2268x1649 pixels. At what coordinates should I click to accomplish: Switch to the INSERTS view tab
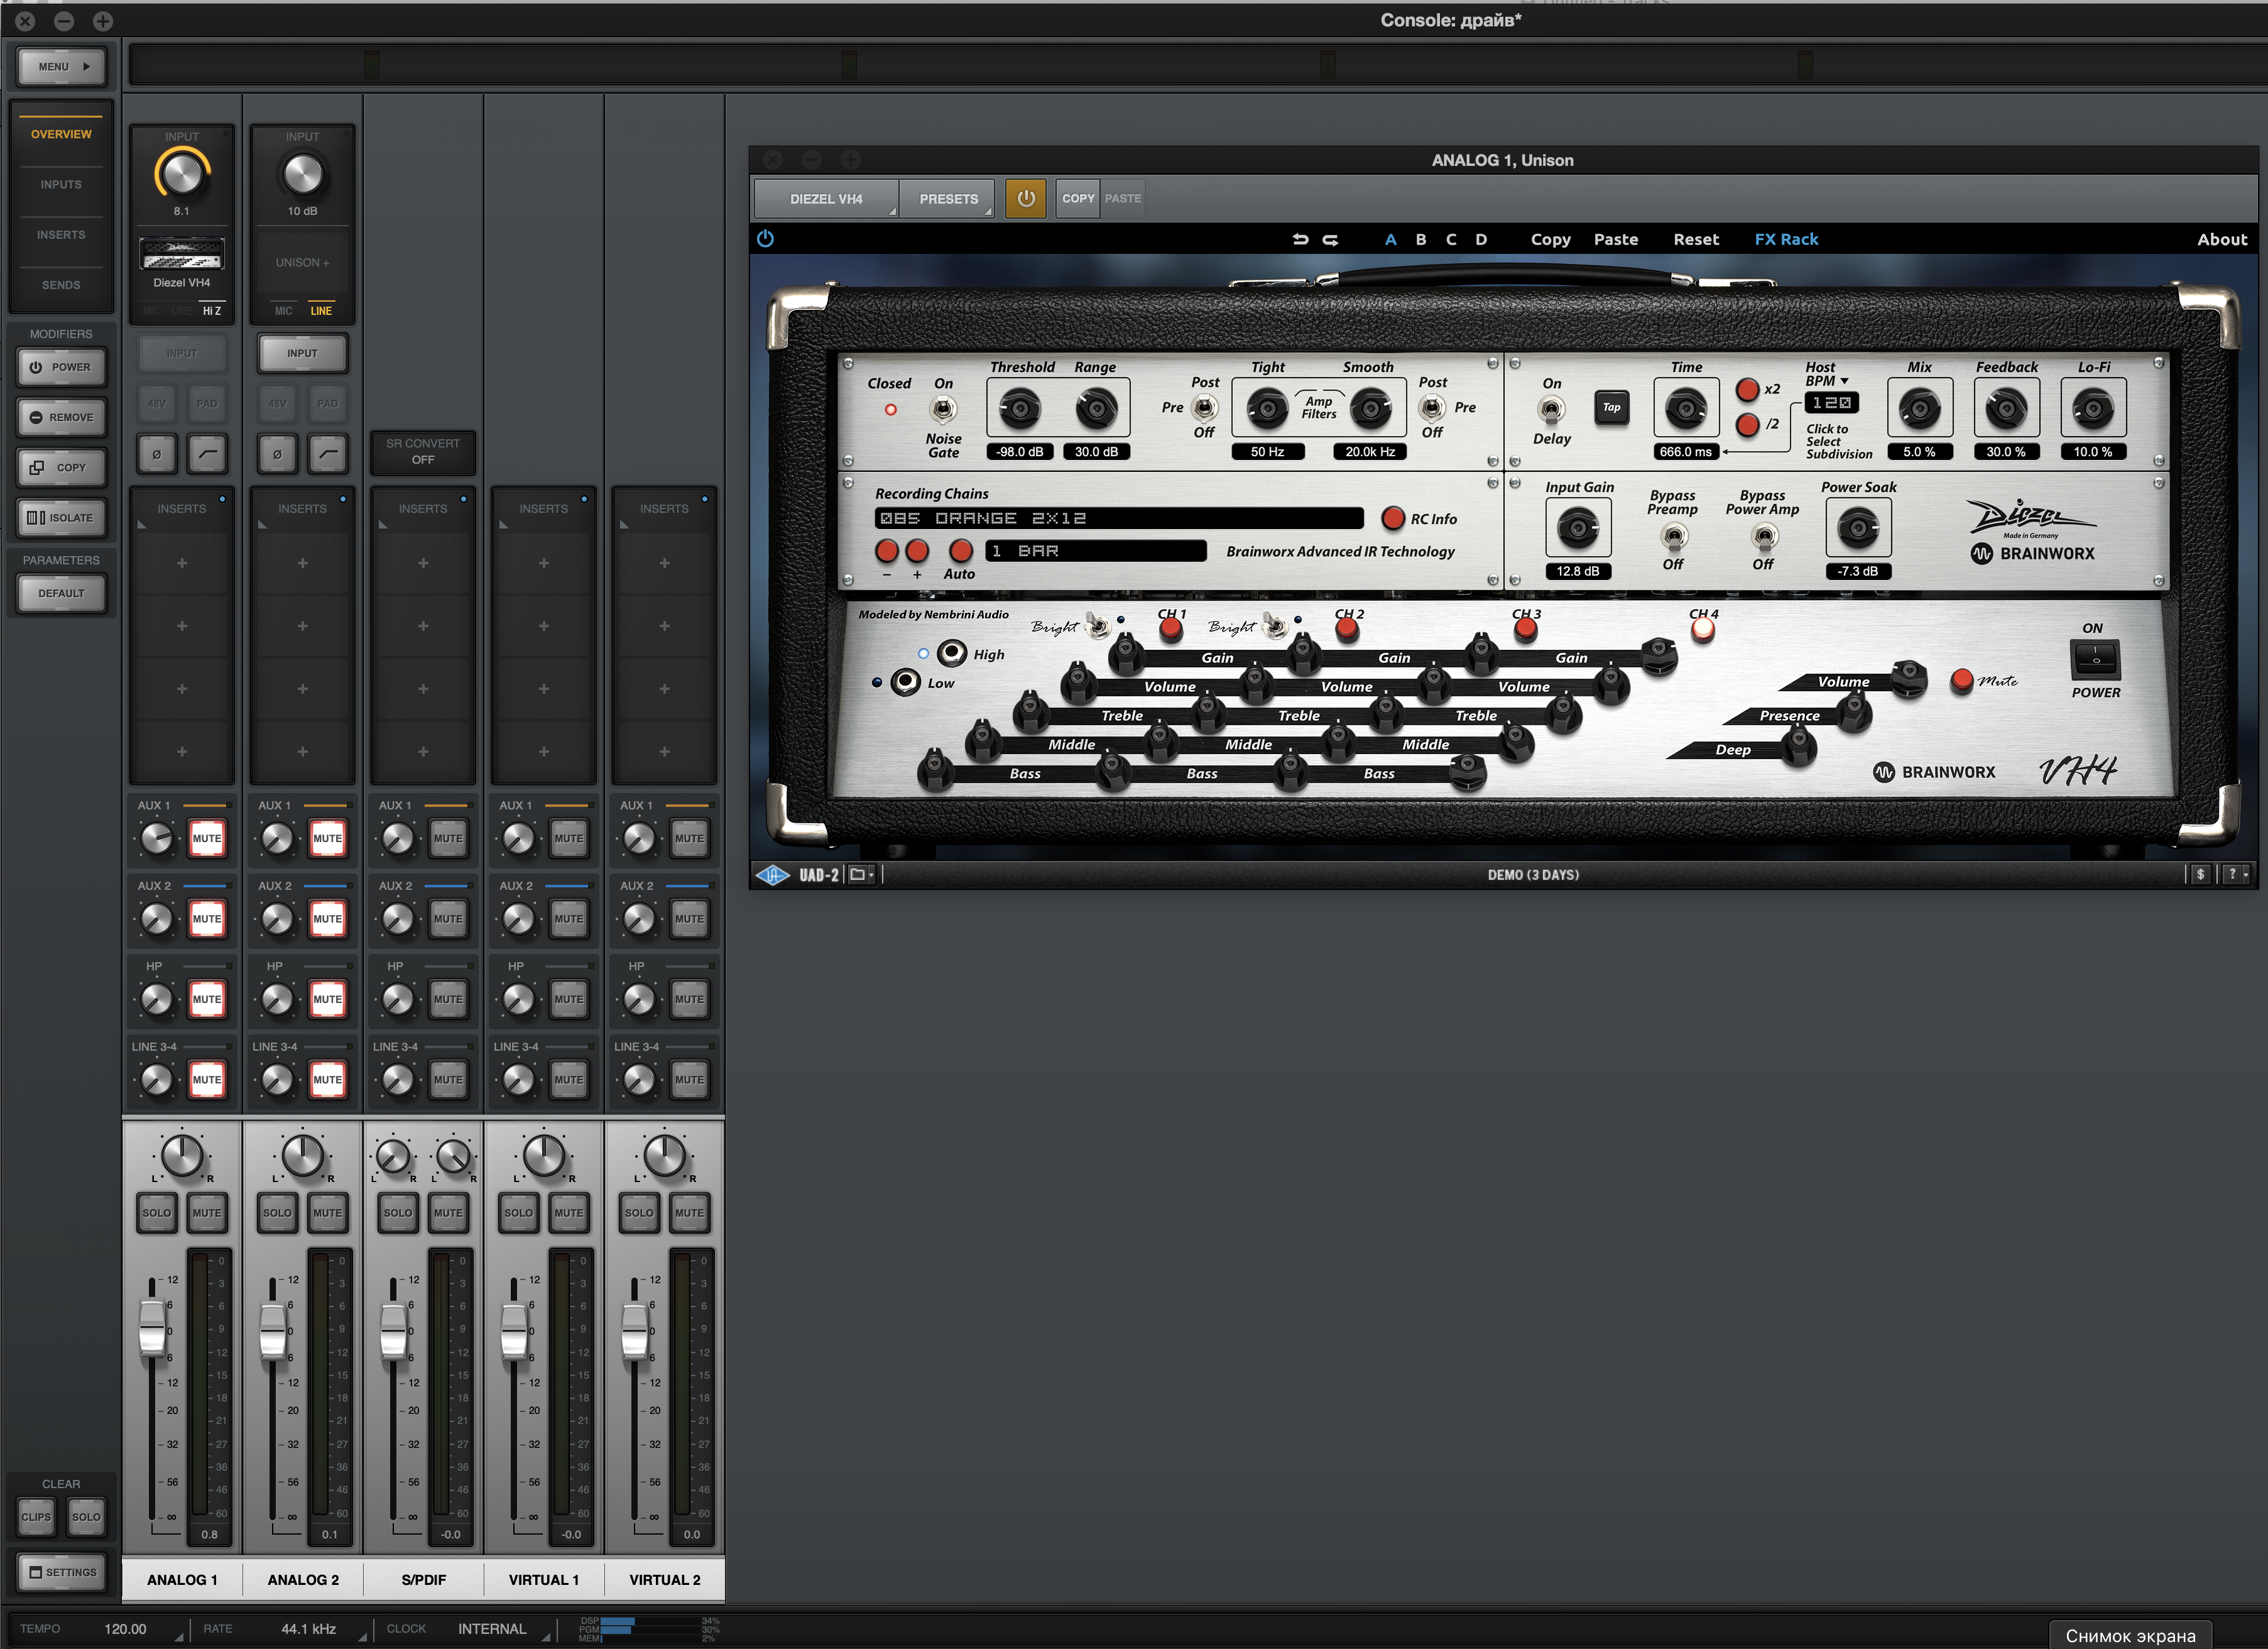click(61, 235)
